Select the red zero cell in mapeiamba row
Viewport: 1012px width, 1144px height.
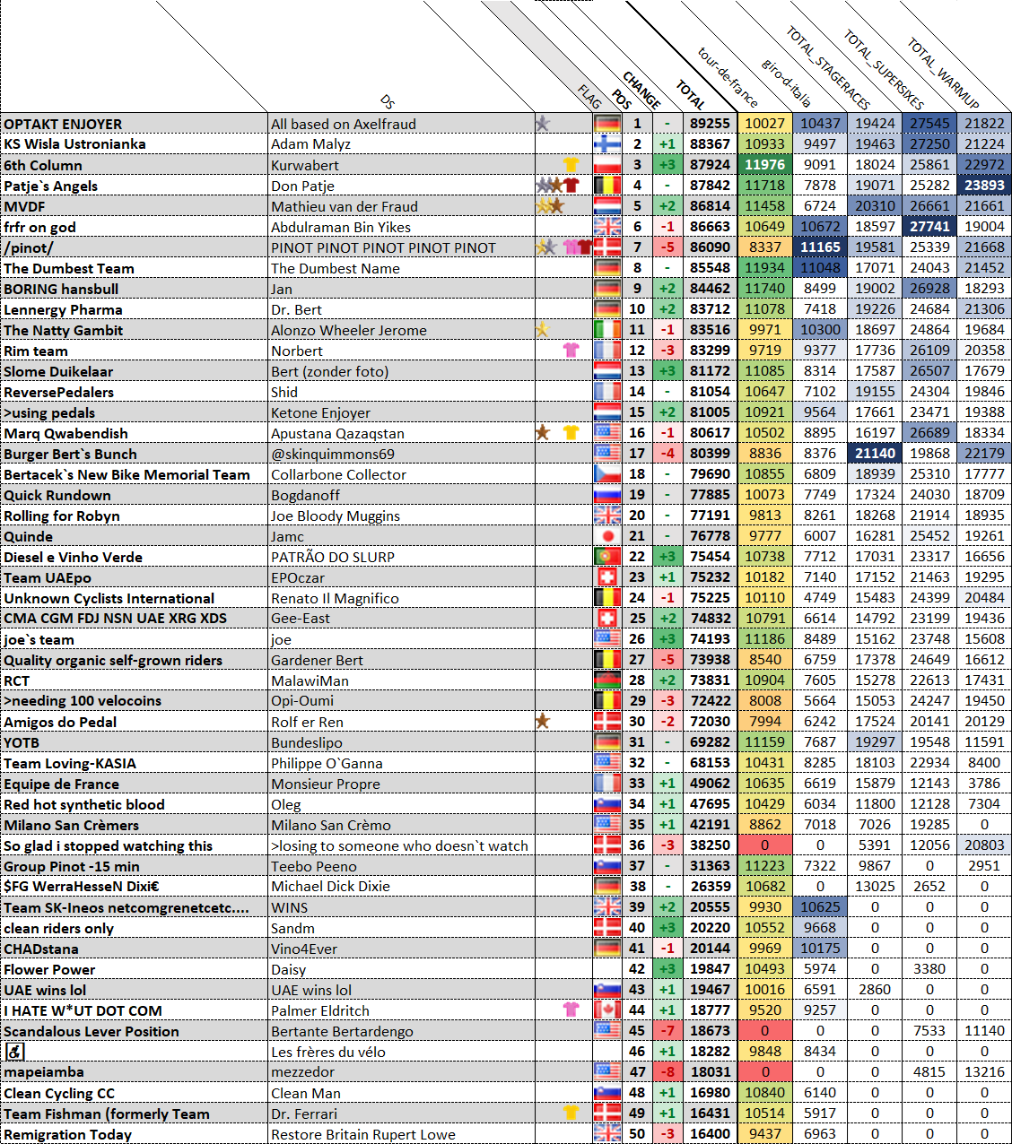(x=764, y=1072)
